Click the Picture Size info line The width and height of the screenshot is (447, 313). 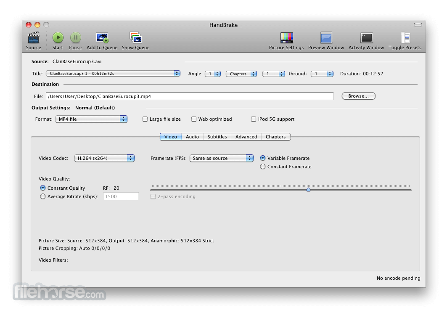click(x=126, y=241)
